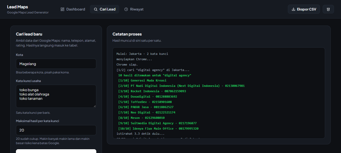This screenshot has height=153, width=341.
Task: Select the Rocket Indonesia log entry
Action: pyautogui.click(x=152, y=91)
